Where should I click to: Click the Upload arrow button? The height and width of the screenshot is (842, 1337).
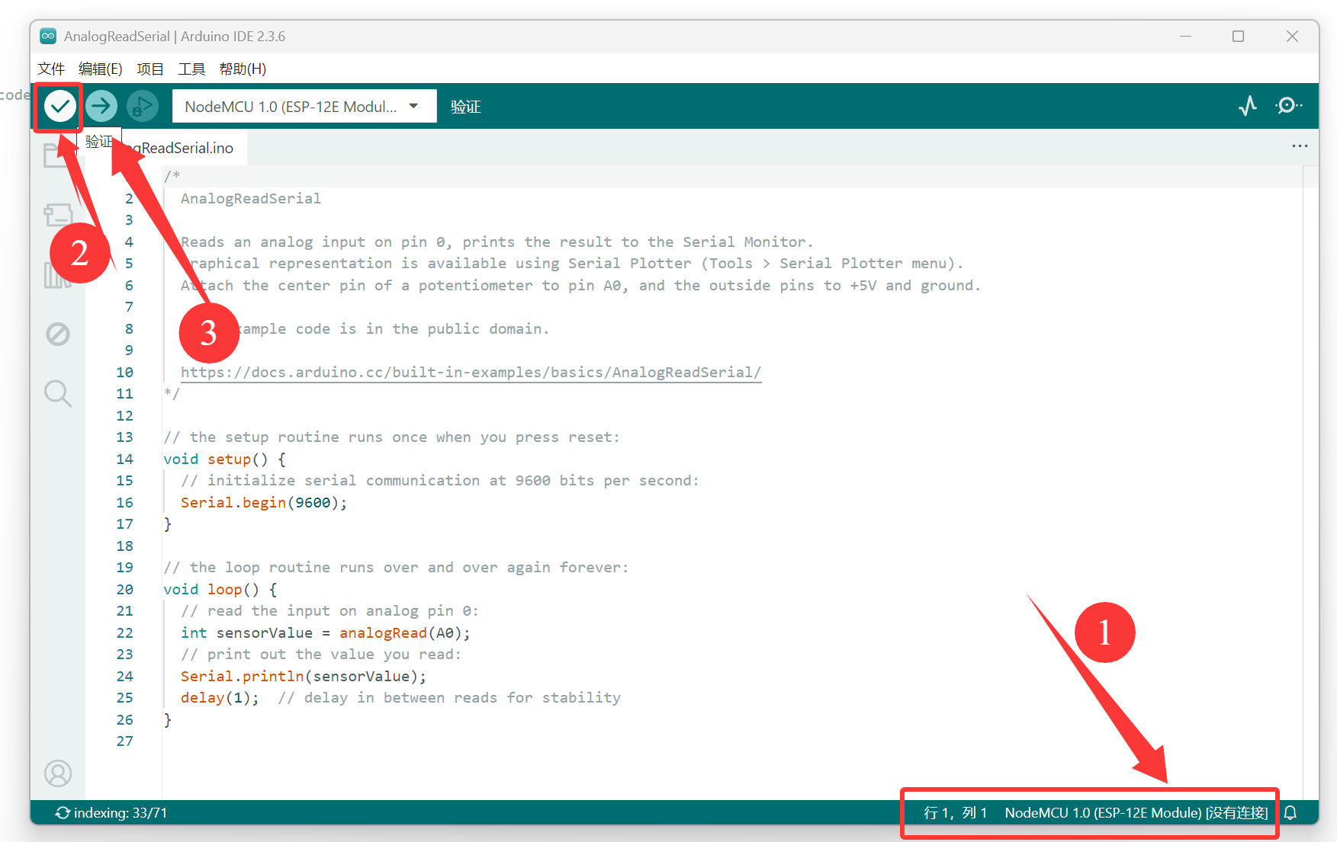click(101, 106)
